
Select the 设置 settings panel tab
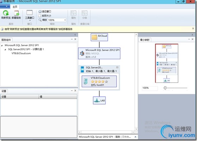click(4, 91)
